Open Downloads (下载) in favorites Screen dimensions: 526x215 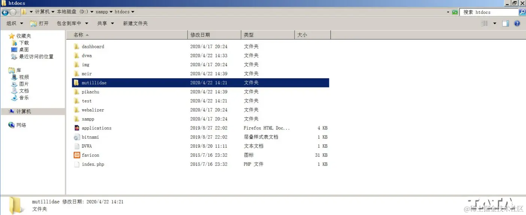24,43
